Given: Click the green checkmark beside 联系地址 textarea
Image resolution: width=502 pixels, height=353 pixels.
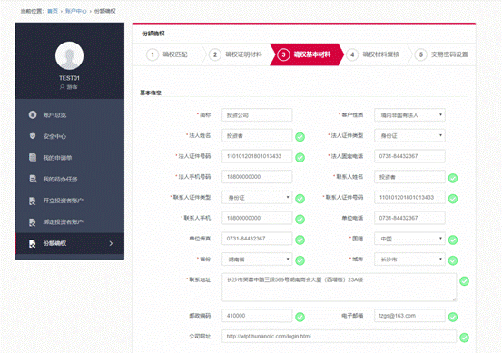Looking at the screenshot, I should [464, 281].
